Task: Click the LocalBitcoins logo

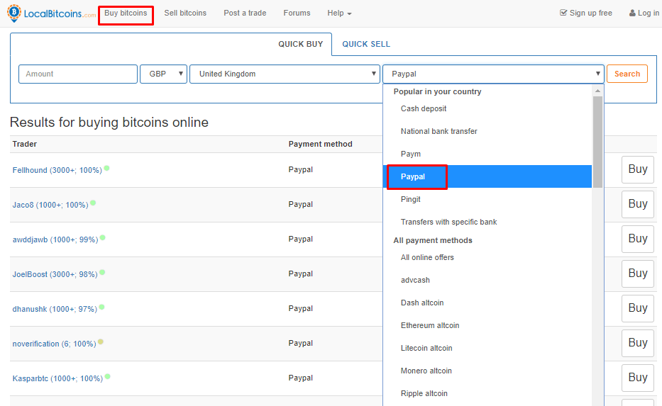Action: 52,13
